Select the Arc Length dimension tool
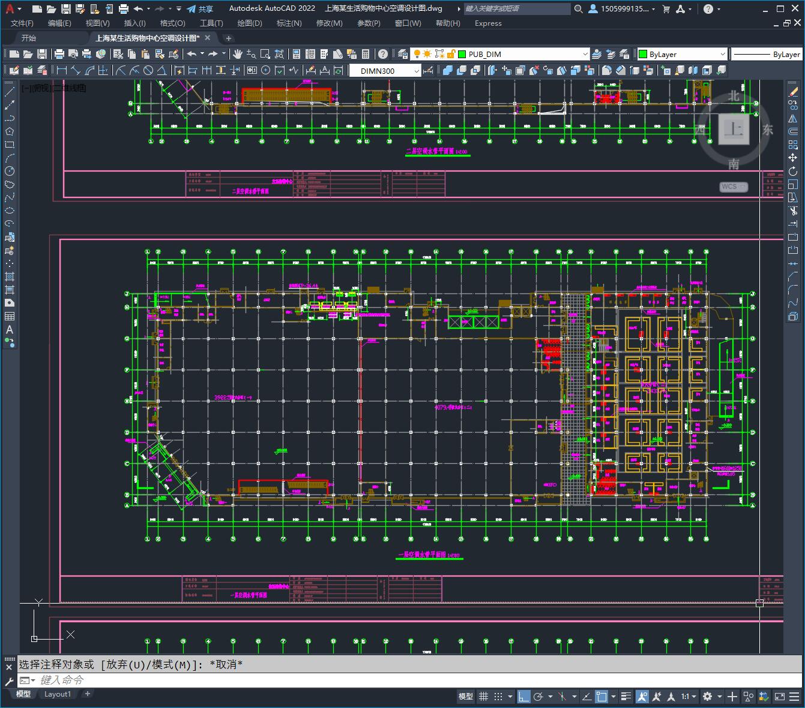The image size is (805, 708). tap(89, 70)
